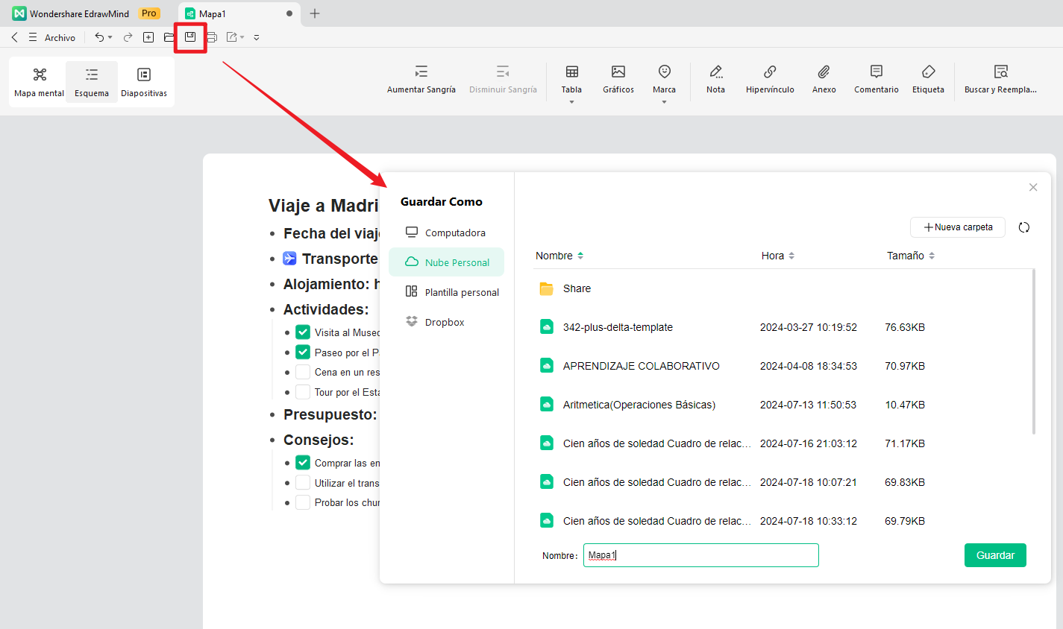
Task: Insert a Tabla from toolbar
Action: point(572,80)
